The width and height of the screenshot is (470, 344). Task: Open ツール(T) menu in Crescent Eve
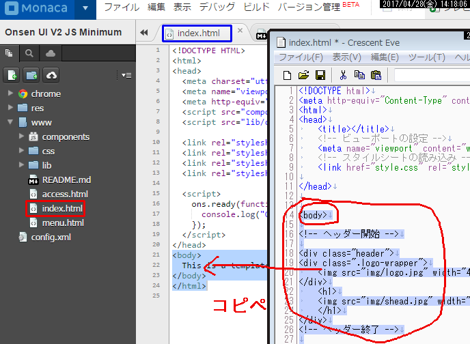tap(427, 57)
